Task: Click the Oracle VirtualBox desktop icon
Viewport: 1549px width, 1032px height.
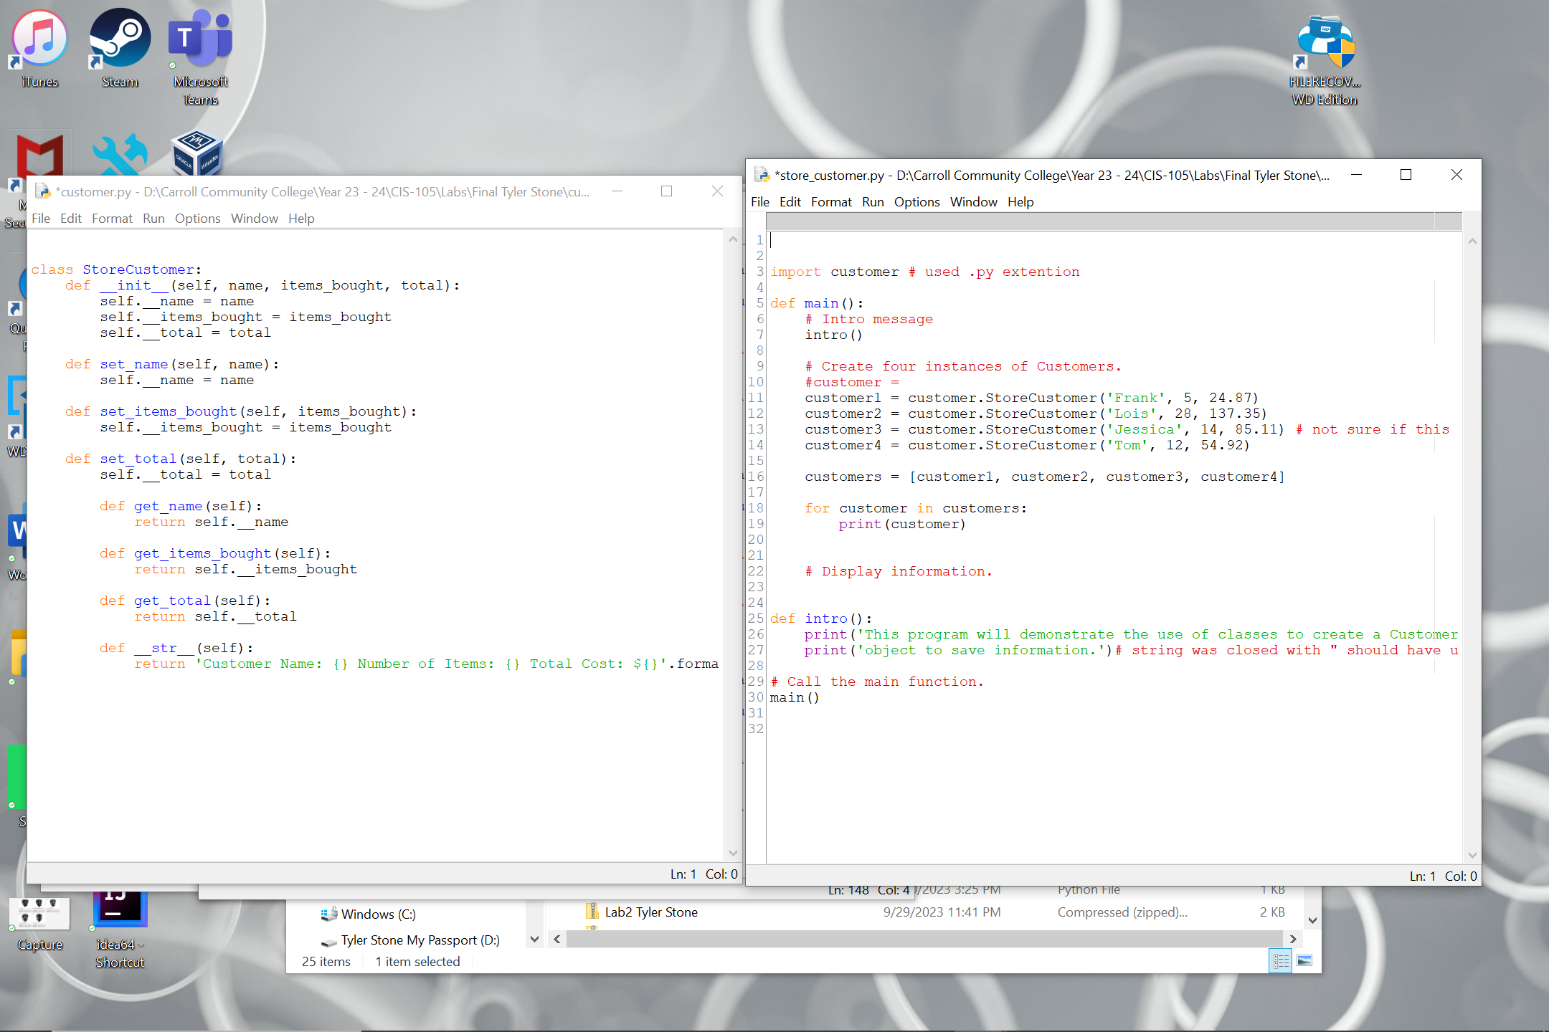Action: click(x=196, y=152)
